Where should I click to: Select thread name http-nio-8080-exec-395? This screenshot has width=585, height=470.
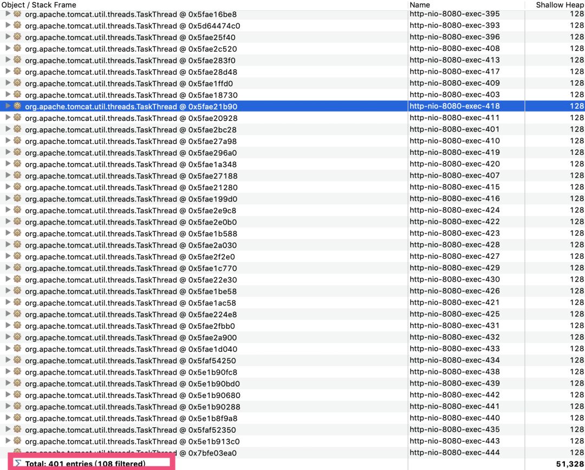(454, 14)
